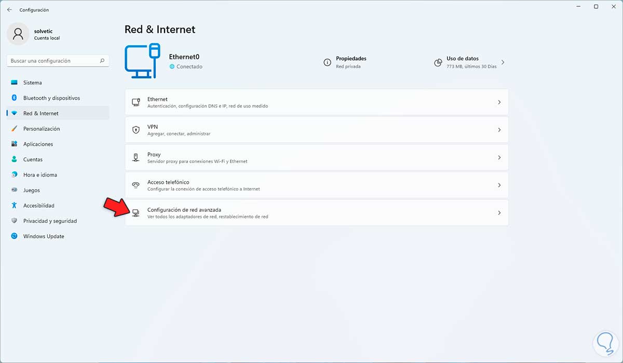Viewport: 623px width, 363px height.
Task: Click the Ethernet row monitor icon
Action: tap(136, 102)
